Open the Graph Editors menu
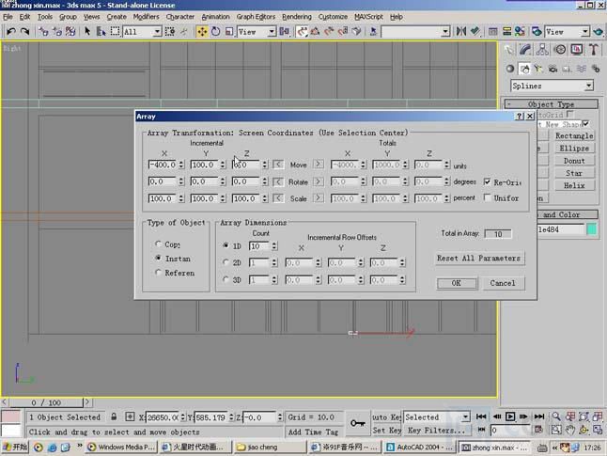Image resolution: width=607 pixels, height=456 pixels. point(256,17)
